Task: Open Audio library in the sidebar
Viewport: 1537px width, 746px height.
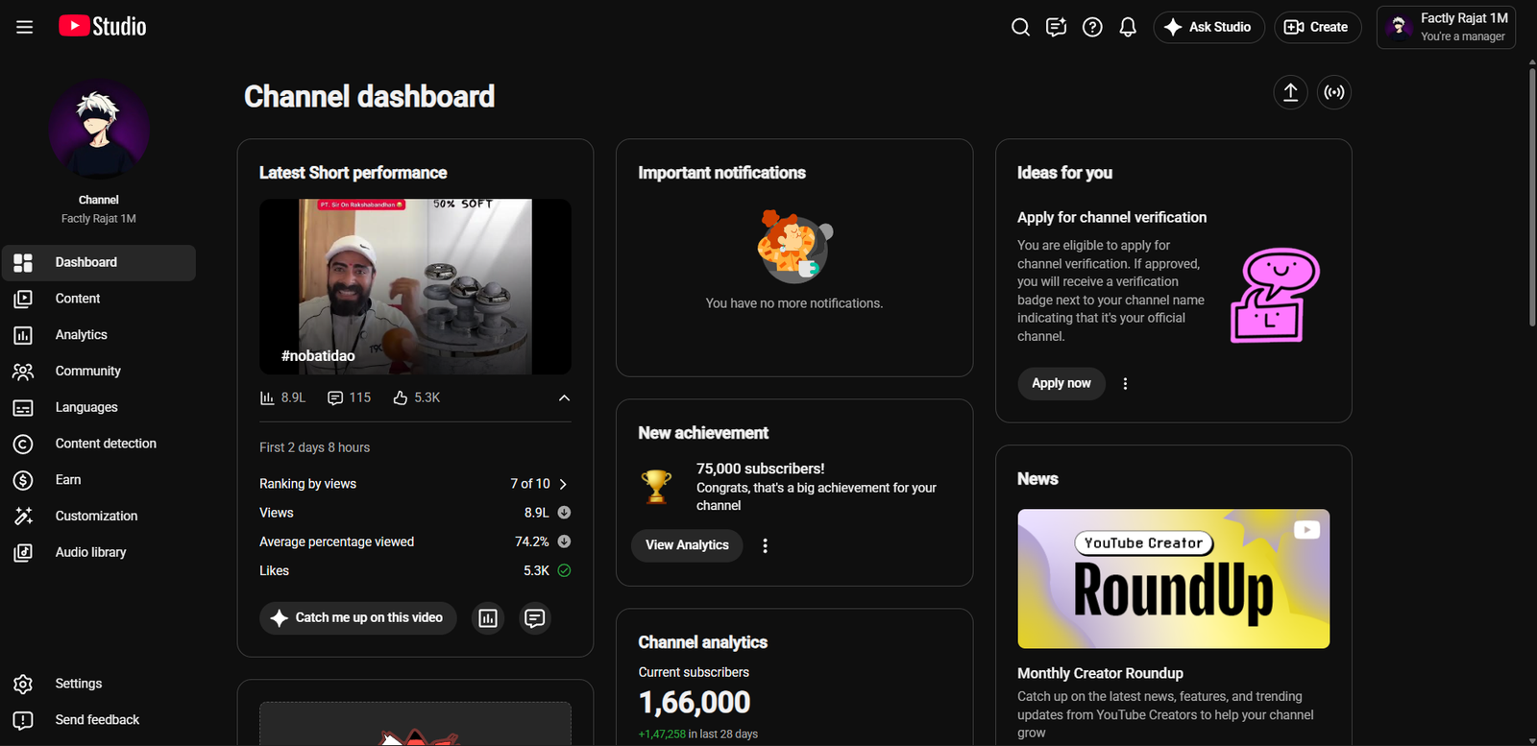Action: pos(99,552)
